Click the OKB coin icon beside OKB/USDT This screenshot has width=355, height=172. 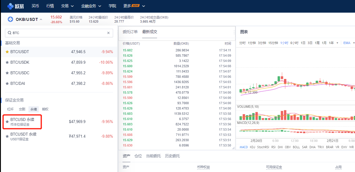11,19
